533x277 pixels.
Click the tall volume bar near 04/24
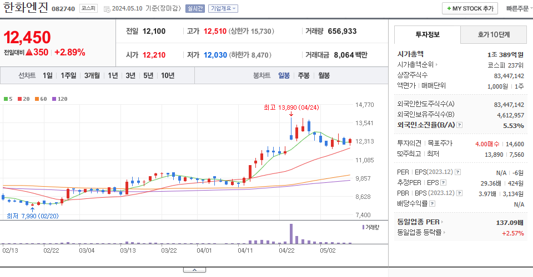pos(291,234)
